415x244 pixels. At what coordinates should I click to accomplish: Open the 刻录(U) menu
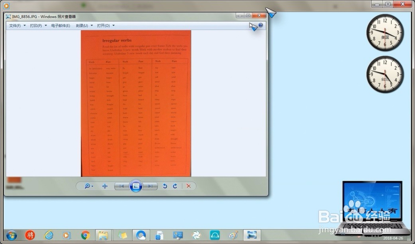84,26
